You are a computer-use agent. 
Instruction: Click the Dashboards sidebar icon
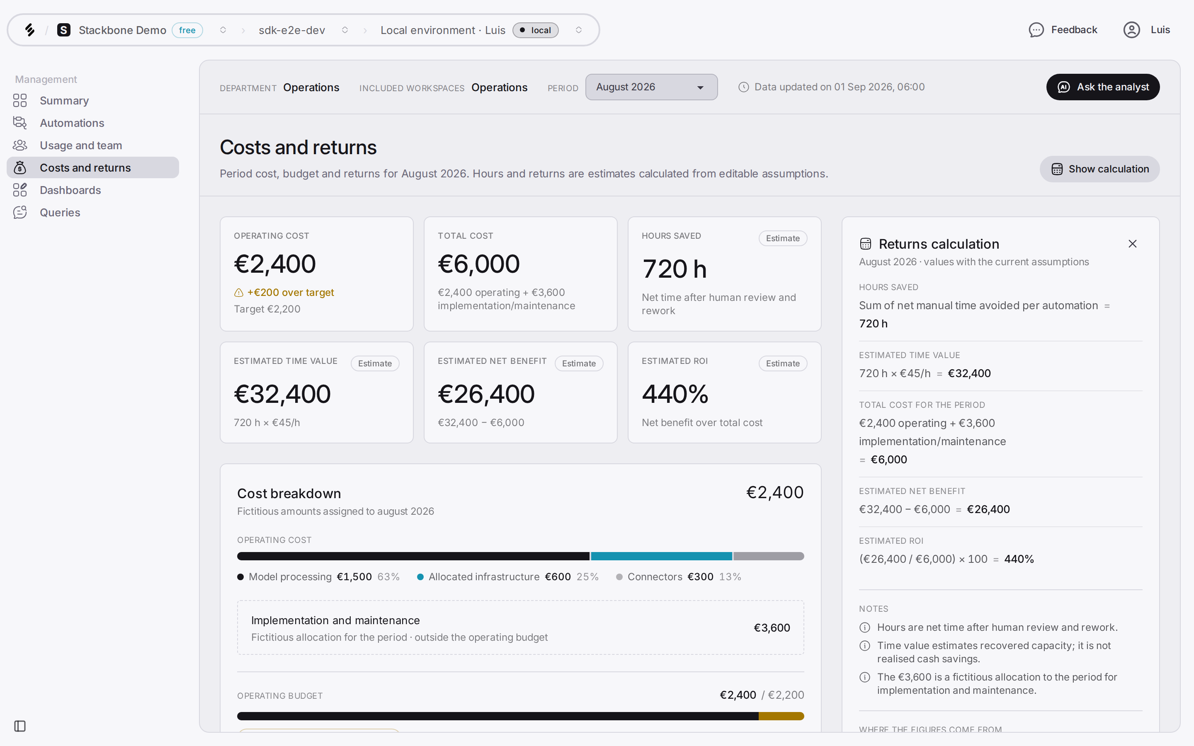(20, 190)
